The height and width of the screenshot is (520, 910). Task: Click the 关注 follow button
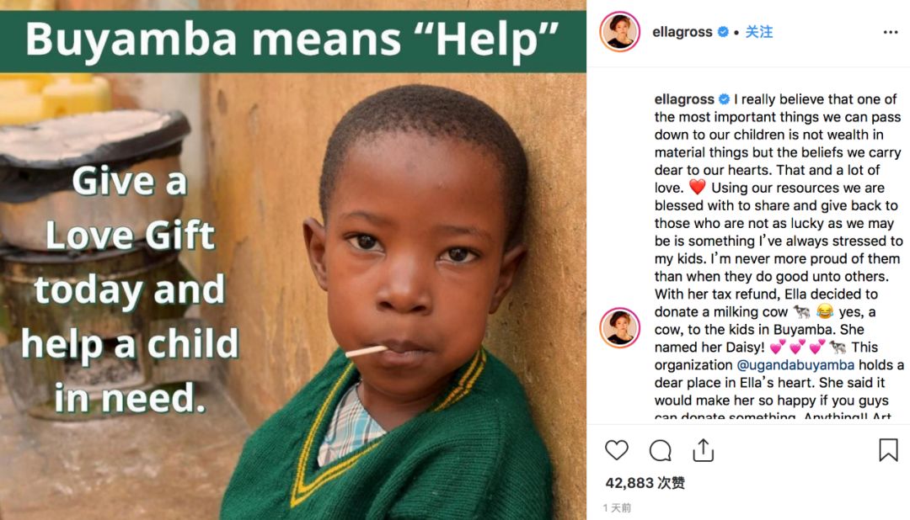point(759,32)
